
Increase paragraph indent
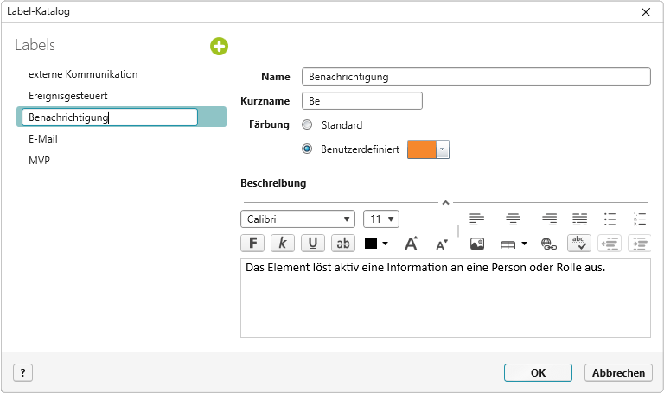[640, 244]
